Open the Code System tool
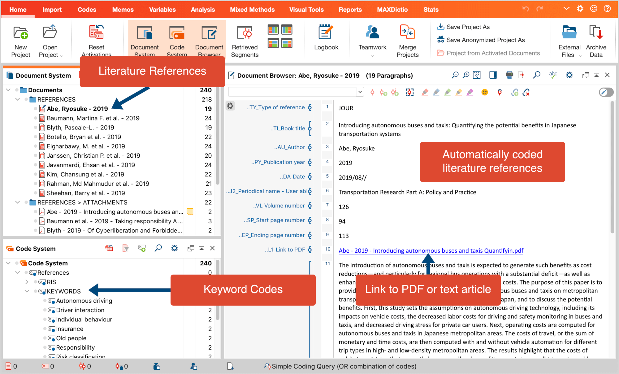This screenshot has height=374, width=619. point(177,40)
